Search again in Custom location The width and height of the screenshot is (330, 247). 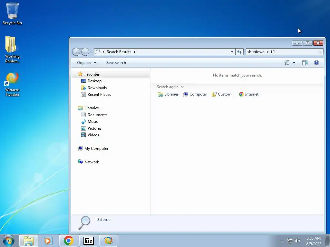tap(223, 94)
